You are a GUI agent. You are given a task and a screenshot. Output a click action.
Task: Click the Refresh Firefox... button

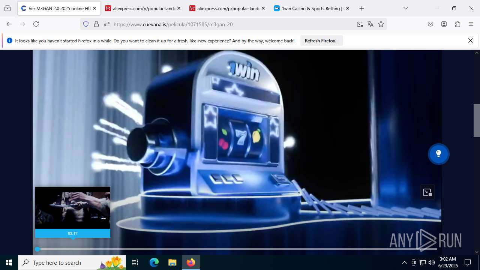point(322,41)
